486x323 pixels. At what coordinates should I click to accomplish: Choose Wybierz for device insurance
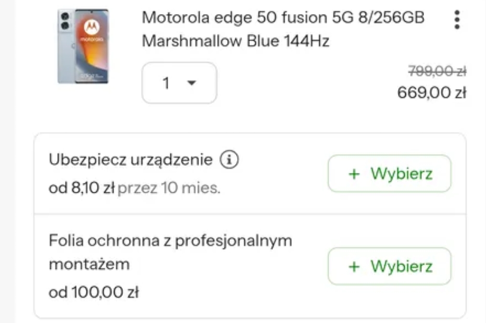389,173
